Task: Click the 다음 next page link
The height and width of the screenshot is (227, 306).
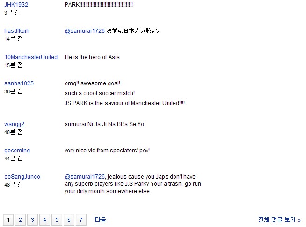Action: point(100,220)
